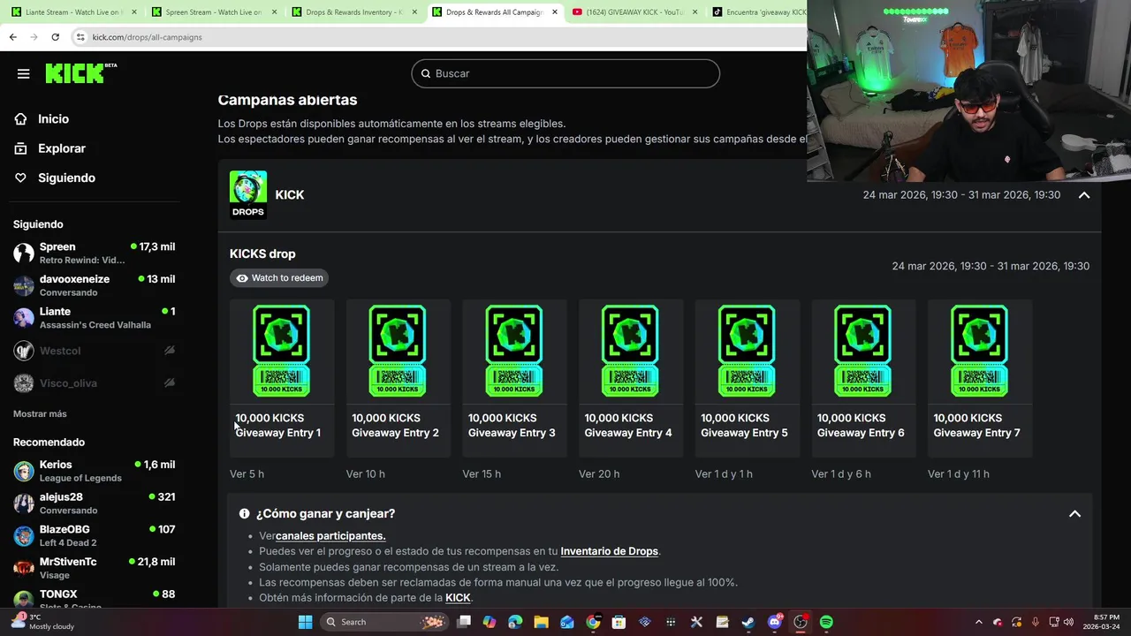Click browser forward arrow
The image size is (1131, 636).
[x=34, y=37]
